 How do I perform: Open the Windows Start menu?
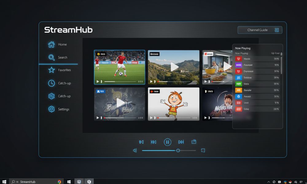coord(4,182)
